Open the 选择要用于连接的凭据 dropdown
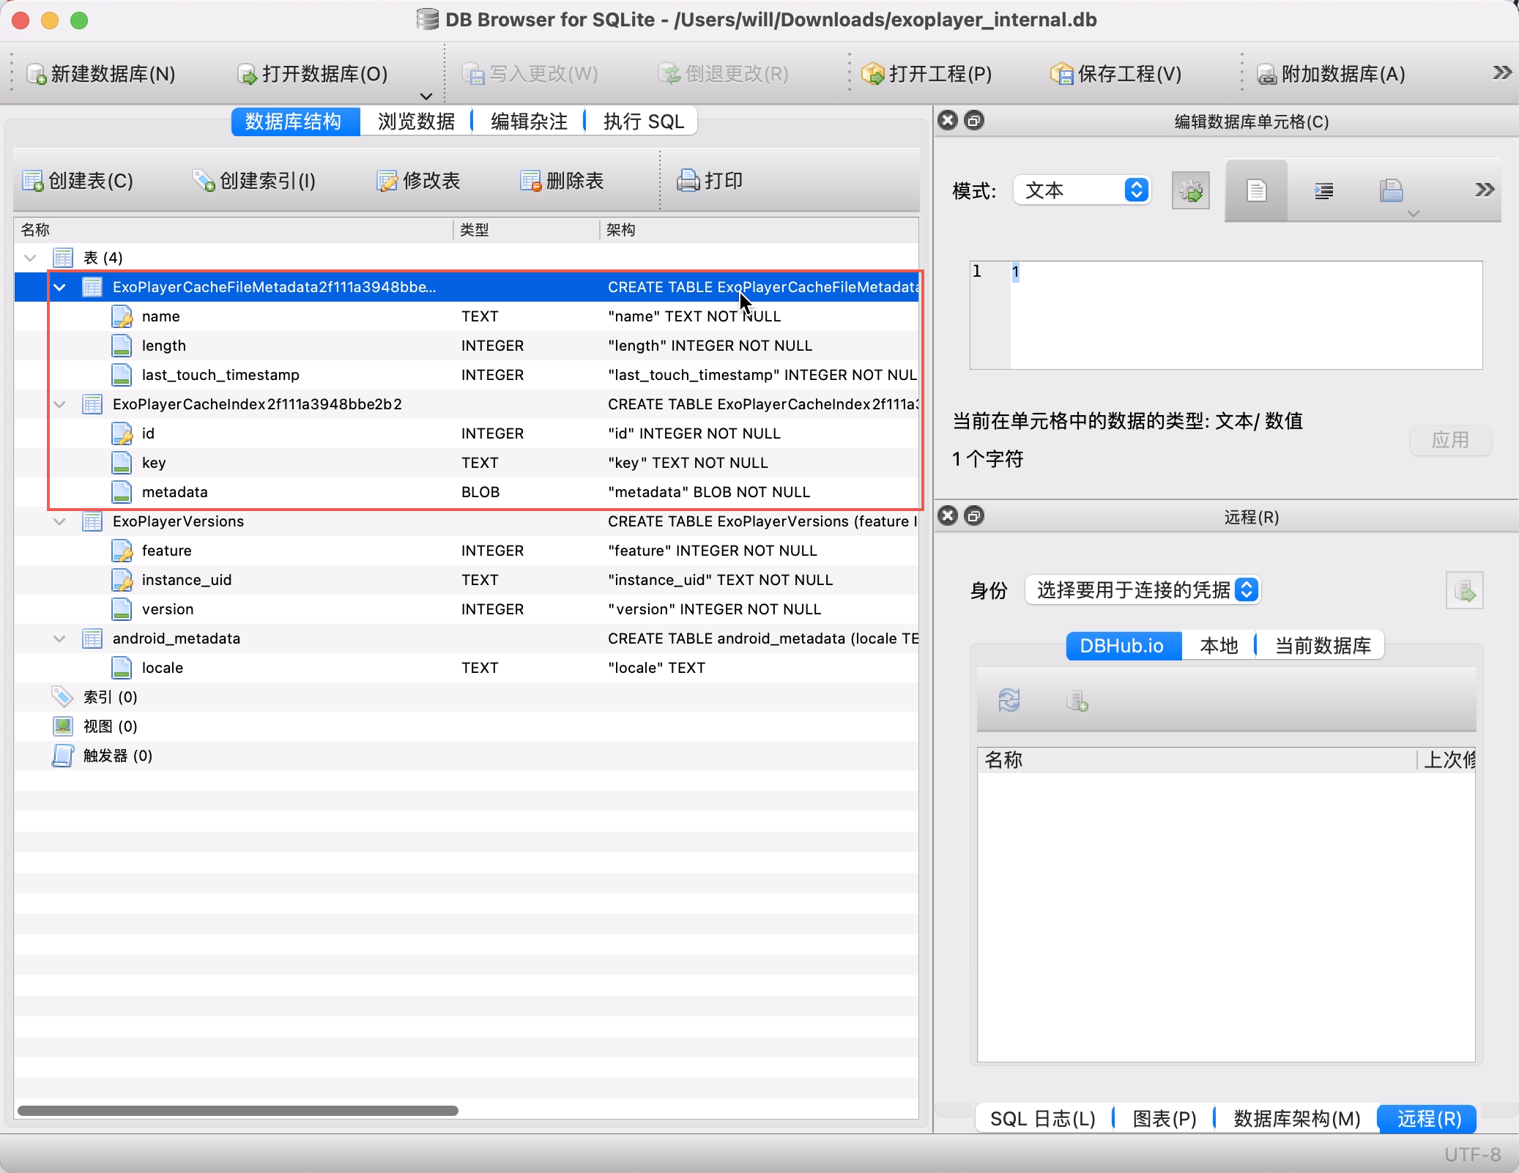This screenshot has height=1173, width=1519. tap(1143, 589)
